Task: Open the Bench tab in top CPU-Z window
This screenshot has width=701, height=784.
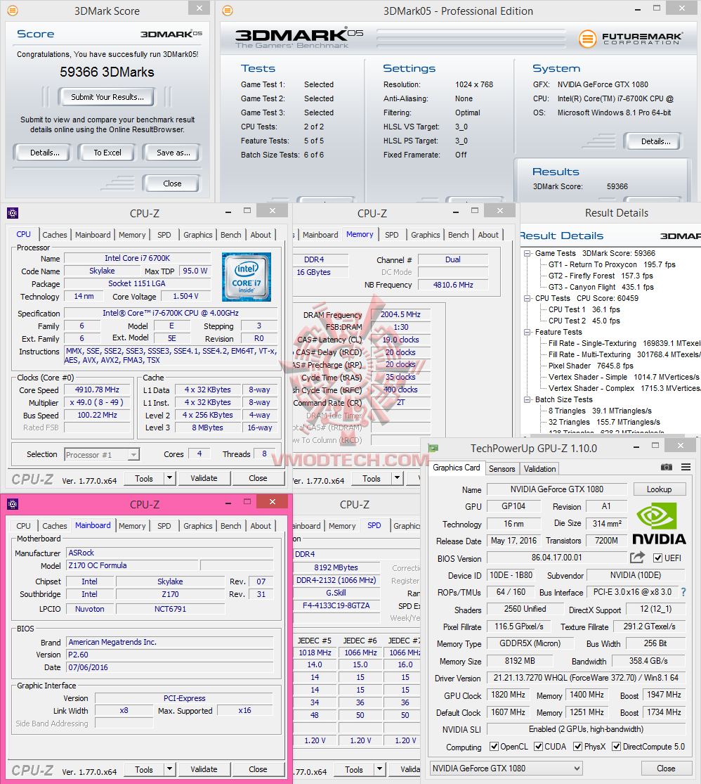Action: click(231, 235)
